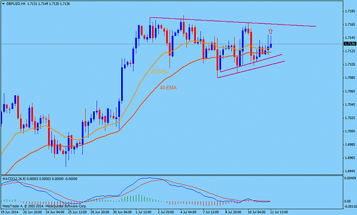Click the GBPUSD,H4 symbol title text
357x215 pixels.
(x=15, y=4)
